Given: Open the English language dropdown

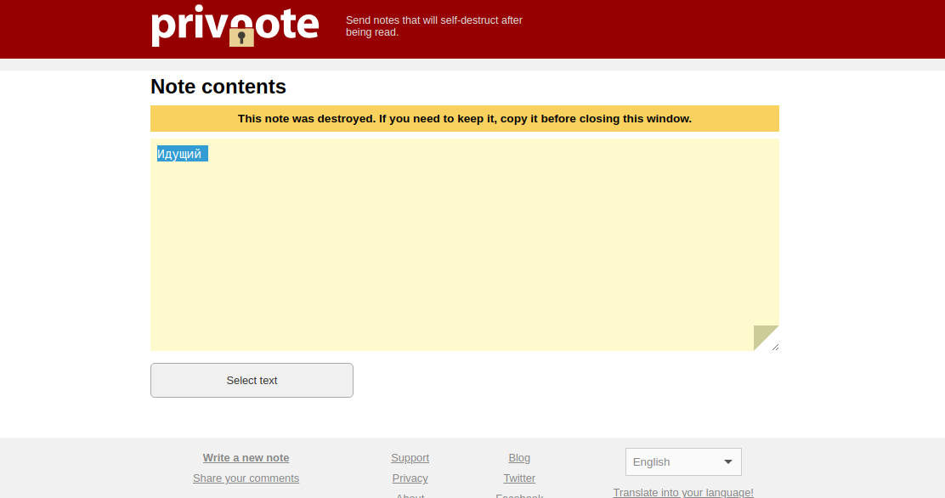Looking at the screenshot, I should click(683, 461).
